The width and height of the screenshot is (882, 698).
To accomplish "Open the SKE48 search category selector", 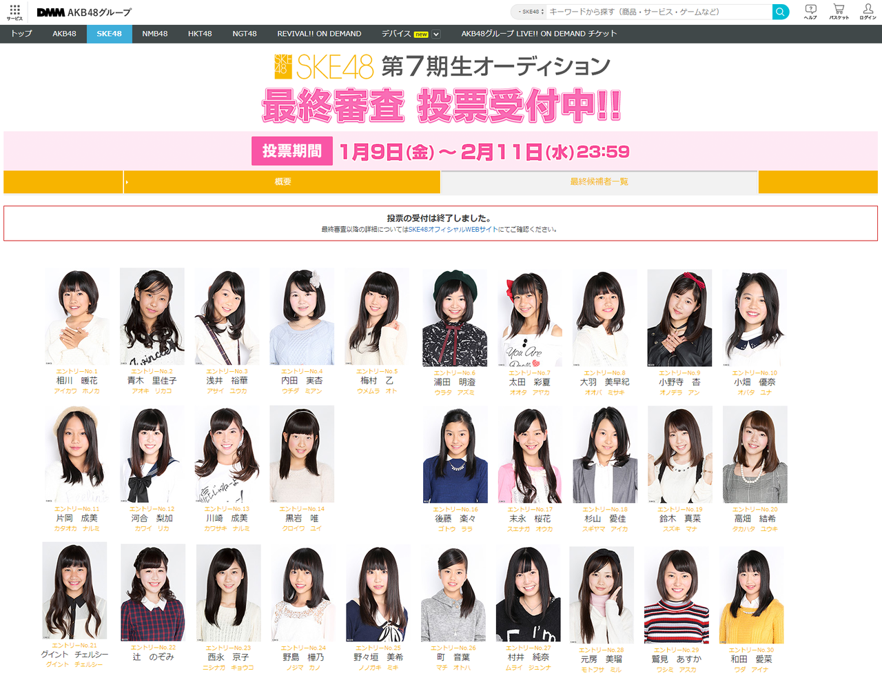I will tap(531, 12).
